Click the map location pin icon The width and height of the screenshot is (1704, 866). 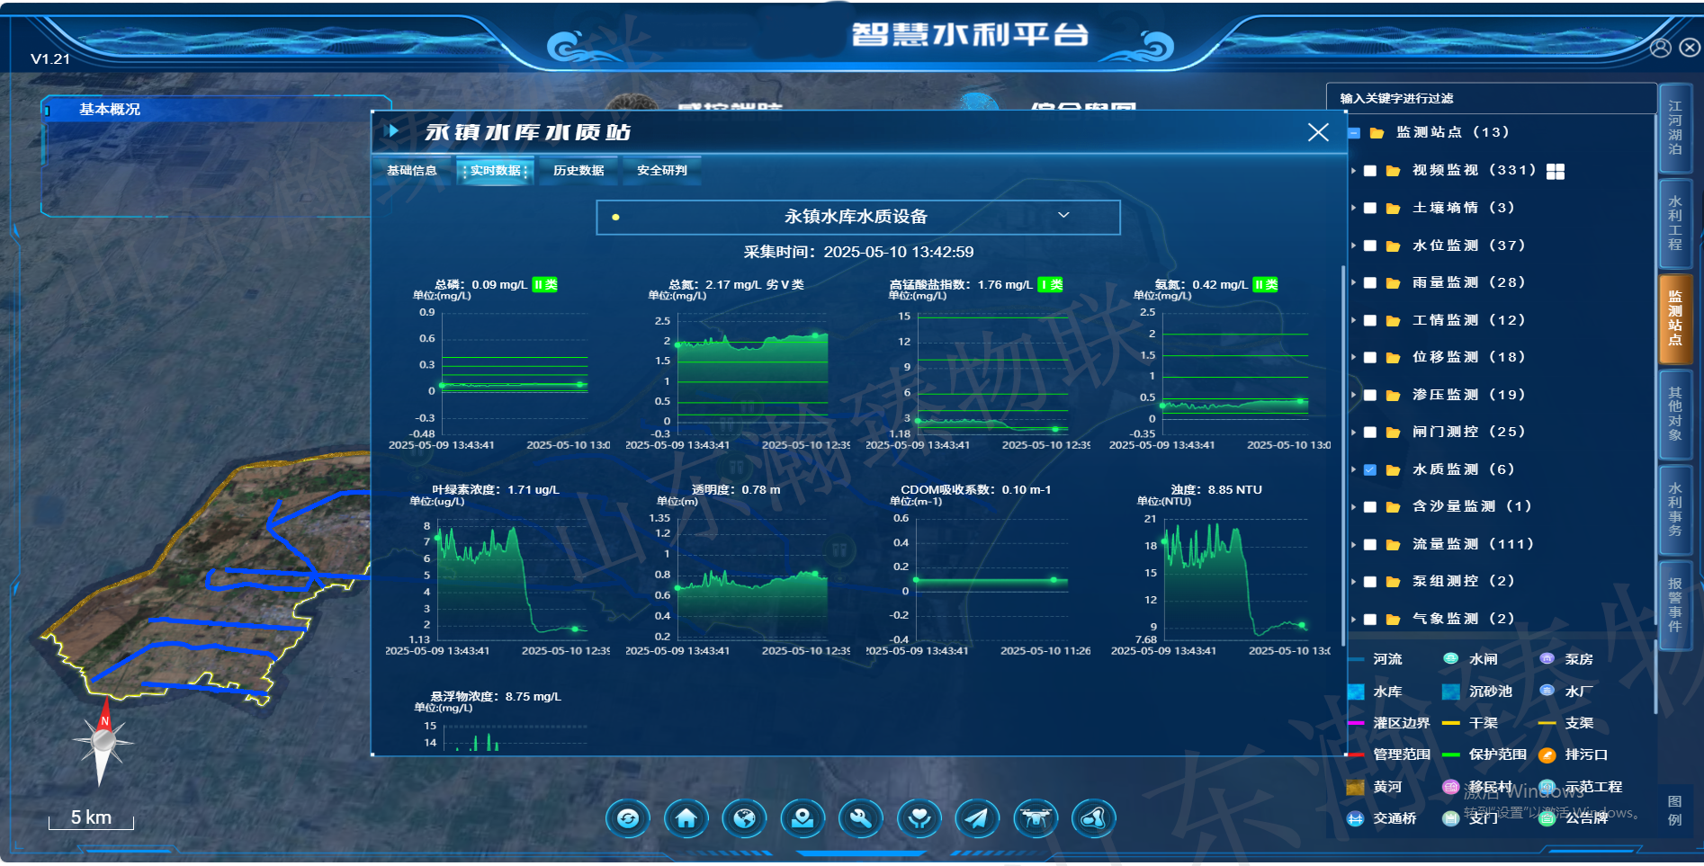pyautogui.click(x=803, y=818)
